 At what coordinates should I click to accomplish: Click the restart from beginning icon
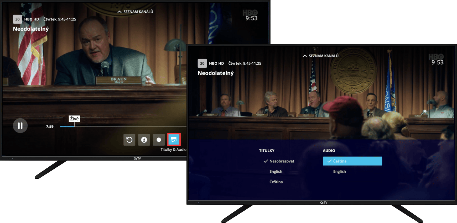click(x=129, y=140)
